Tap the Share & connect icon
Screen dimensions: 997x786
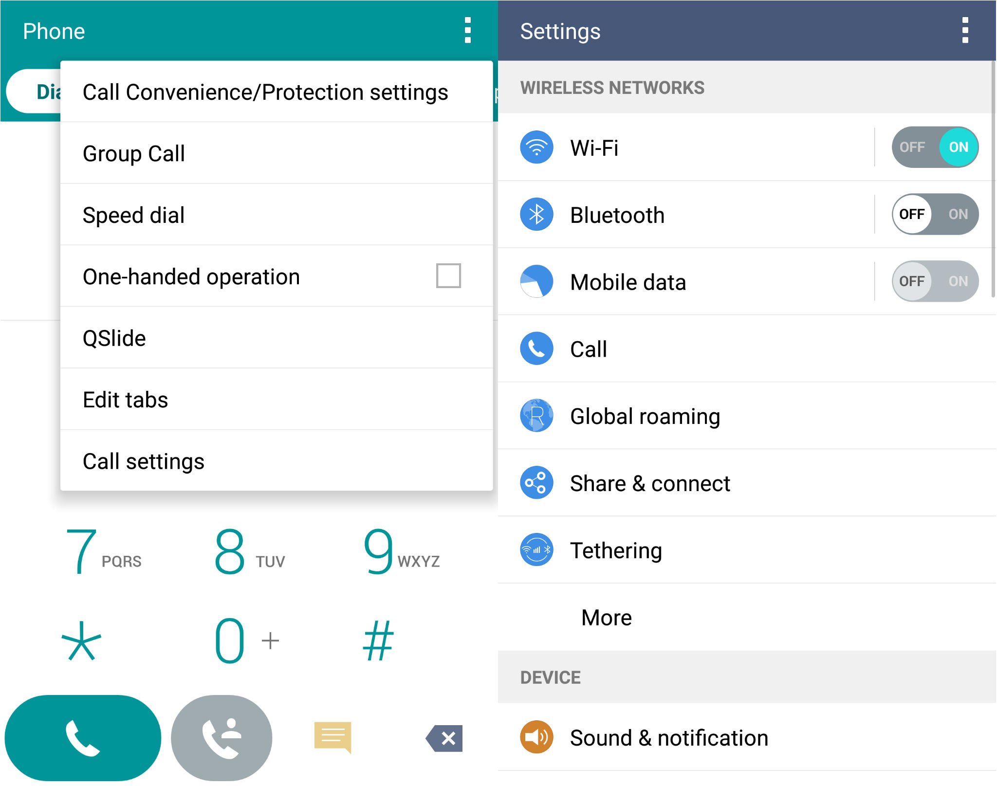point(536,483)
